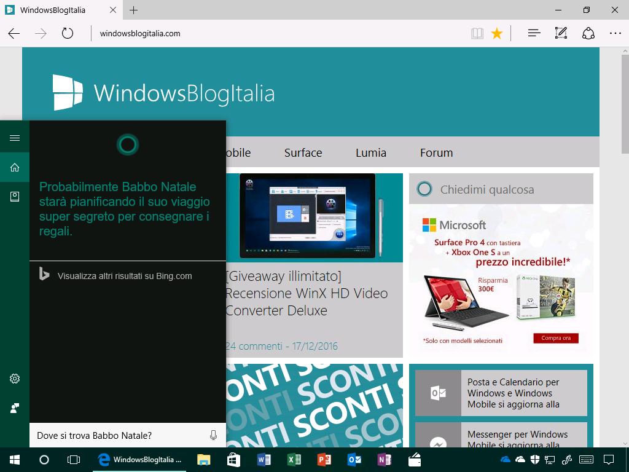Image resolution: width=629 pixels, height=472 pixels.
Task: Switch to Edge WindowsBlogItalia taskbar button
Action: pos(139,460)
